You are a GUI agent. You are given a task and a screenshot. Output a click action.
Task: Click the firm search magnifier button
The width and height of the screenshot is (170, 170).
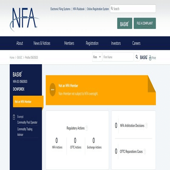pyautogui.click(x=137, y=57)
